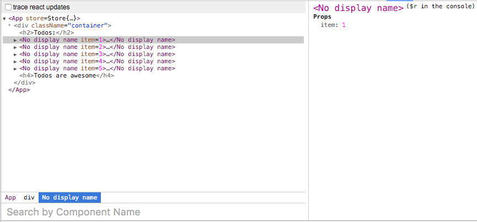
Task: Select the h2 Todos: element
Action: 46,33
